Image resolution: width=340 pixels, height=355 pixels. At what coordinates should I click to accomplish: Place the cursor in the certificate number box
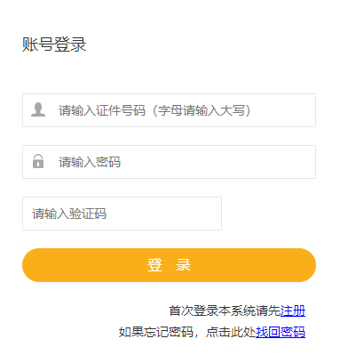pyautogui.click(x=169, y=110)
